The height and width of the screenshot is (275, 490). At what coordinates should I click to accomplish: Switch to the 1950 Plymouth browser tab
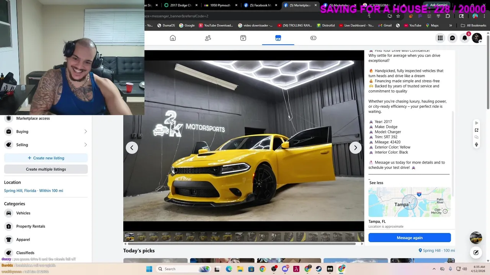pos(220,5)
